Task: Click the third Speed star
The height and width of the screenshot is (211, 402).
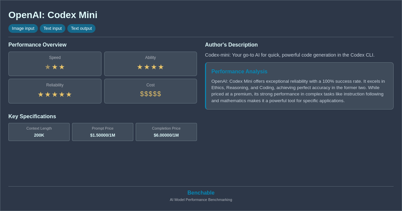Action: tap(62, 67)
